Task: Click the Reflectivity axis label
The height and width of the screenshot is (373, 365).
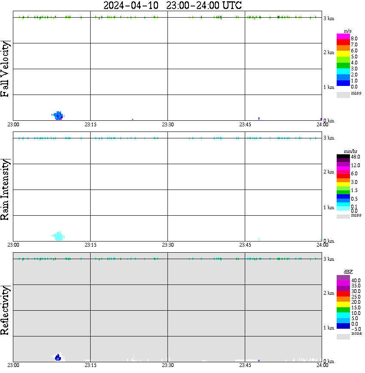Action: tap(5, 310)
